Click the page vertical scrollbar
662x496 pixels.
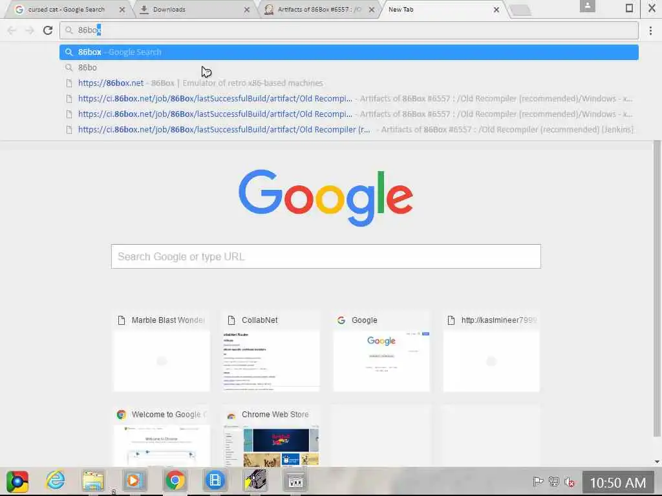[x=657, y=289]
